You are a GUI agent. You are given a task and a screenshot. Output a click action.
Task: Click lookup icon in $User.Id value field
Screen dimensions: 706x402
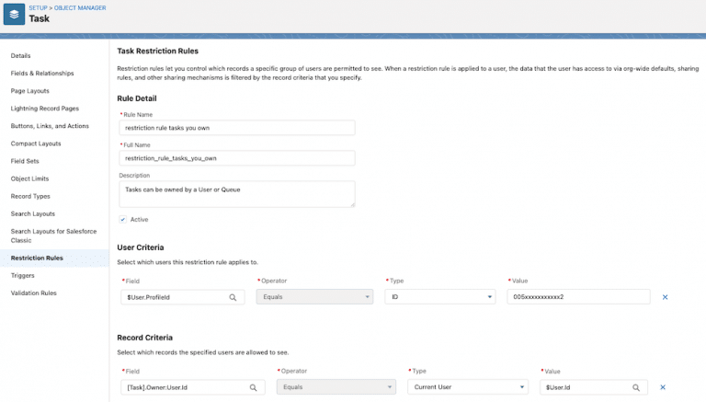[x=636, y=387]
